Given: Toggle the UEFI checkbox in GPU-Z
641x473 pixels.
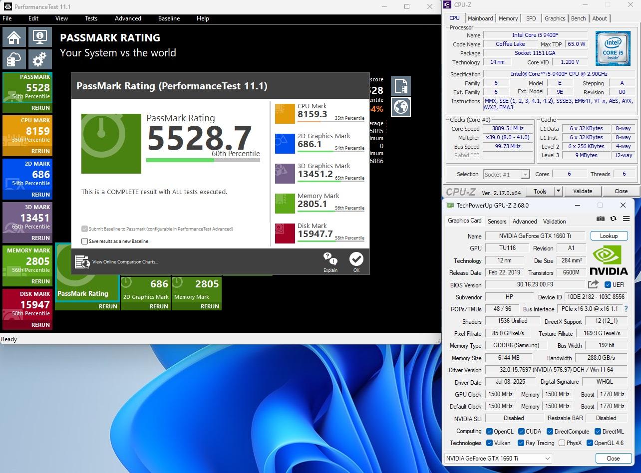Looking at the screenshot, I should pos(608,285).
